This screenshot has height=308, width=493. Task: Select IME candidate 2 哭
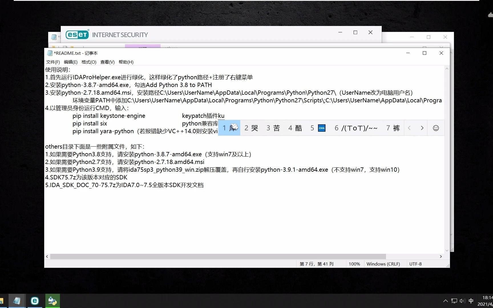[251, 128]
